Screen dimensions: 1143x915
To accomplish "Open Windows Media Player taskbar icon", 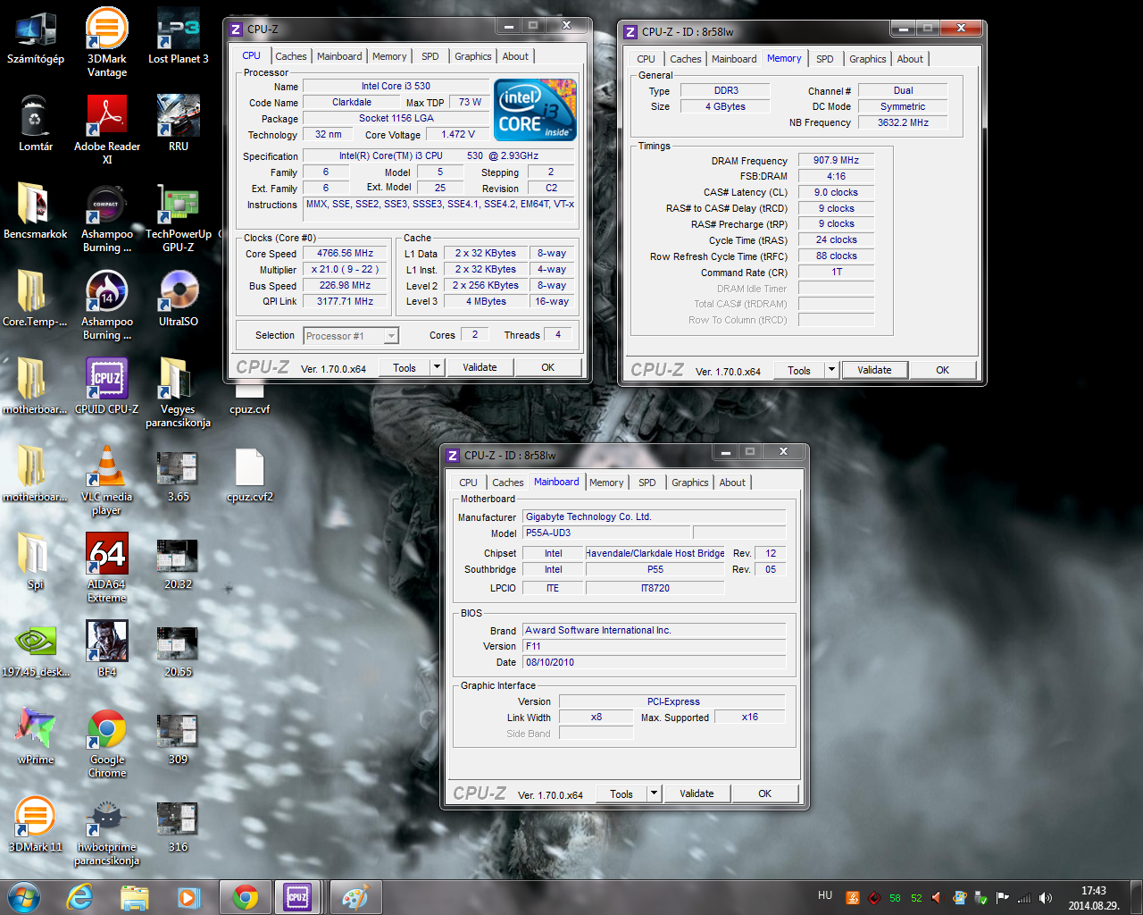I will (x=188, y=897).
